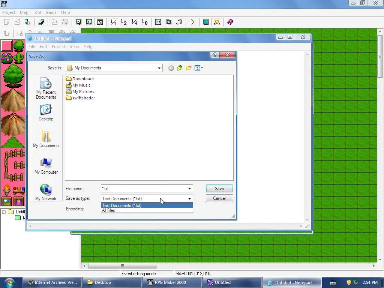Click the security shield tray icon
The image size is (384, 288).
coord(349,282)
